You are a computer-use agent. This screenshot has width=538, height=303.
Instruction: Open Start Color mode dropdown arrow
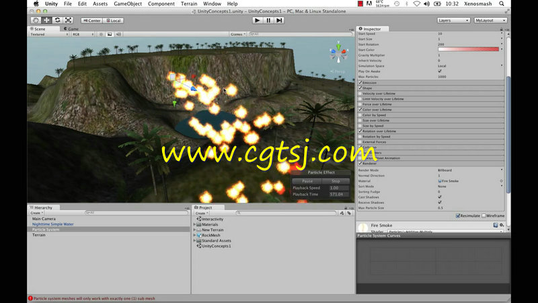click(502, 49)
